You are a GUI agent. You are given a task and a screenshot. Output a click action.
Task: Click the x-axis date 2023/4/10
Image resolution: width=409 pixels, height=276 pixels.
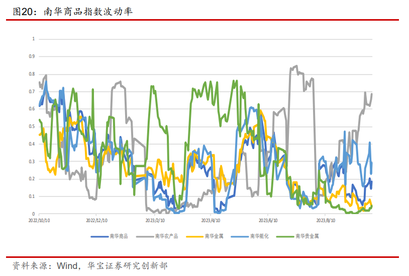tap(211, 221)
